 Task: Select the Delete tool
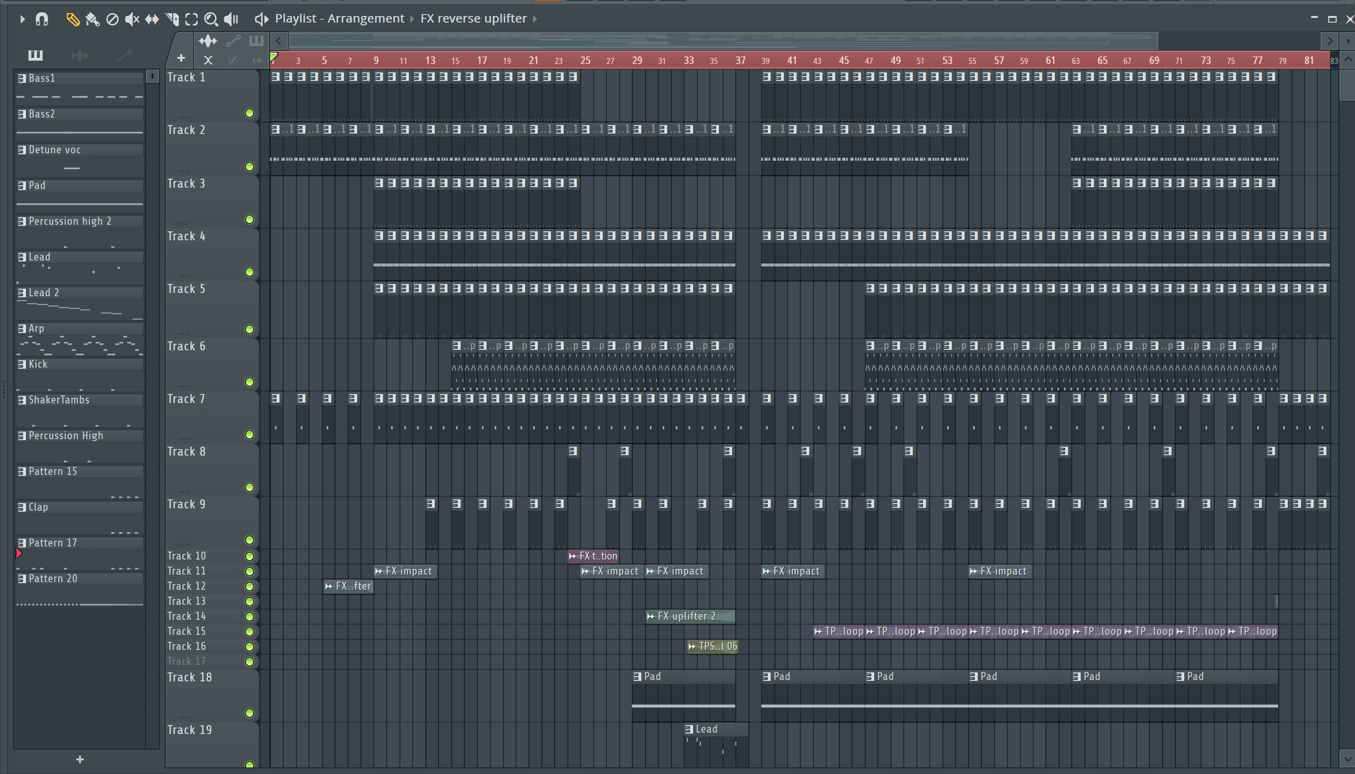[x=112, y=20]
